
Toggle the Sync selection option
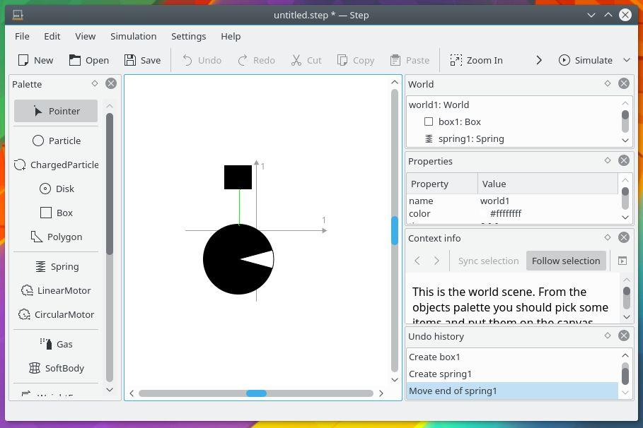[x=488, y=261]
